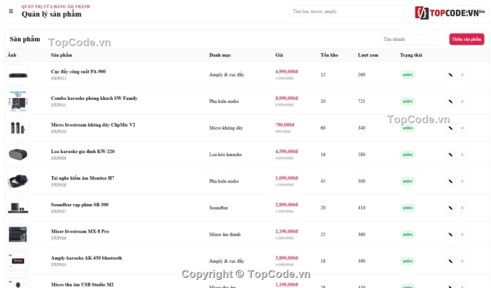Delete the Soundbar SB-300 product

click(462, 208)
